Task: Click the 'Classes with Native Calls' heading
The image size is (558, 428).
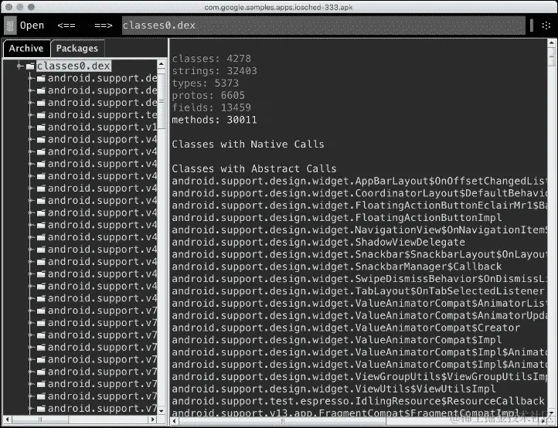Action: tap(248, 144)
